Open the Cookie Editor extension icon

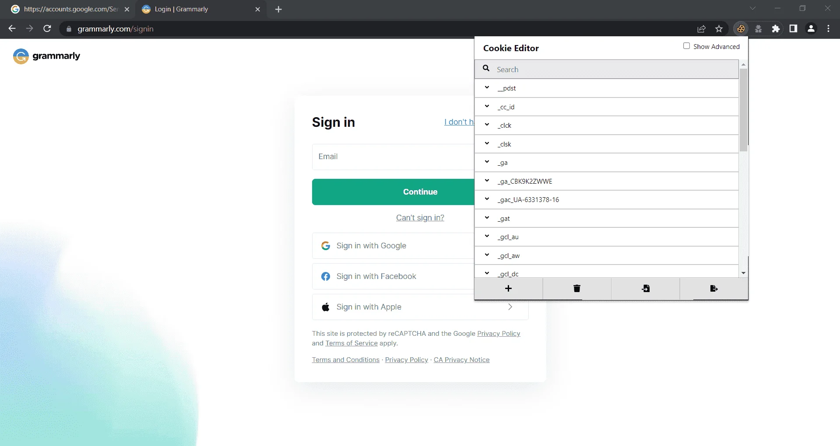click(x=741, y=29)
